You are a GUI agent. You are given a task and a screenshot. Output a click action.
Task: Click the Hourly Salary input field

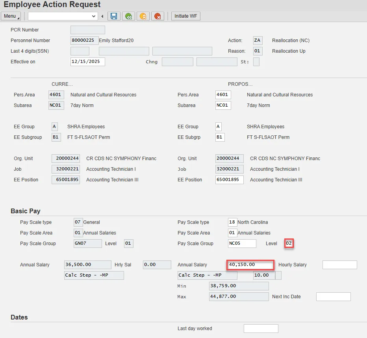coord(339,265)
